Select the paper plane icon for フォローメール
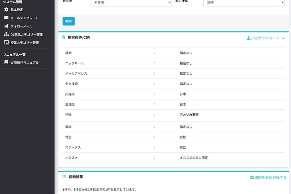This screenshot has width=291, height=194. coord(5,26)
